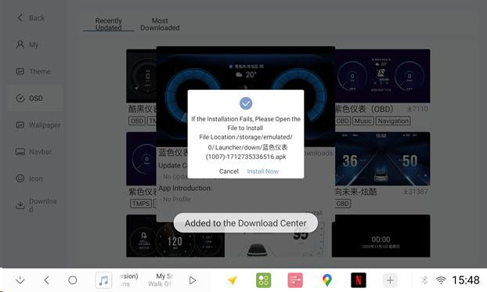This screenshot has width=487, height=292.
Task: Click the My St Walk Of song title
Action: (x=160, y=280)
